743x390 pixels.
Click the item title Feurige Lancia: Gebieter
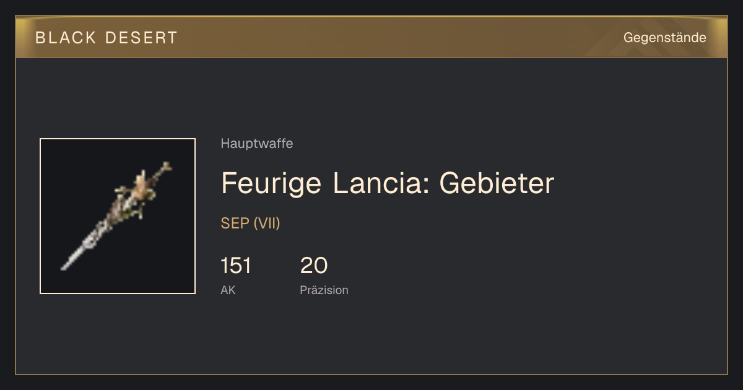pyautogui.click(x=388, y=183)
